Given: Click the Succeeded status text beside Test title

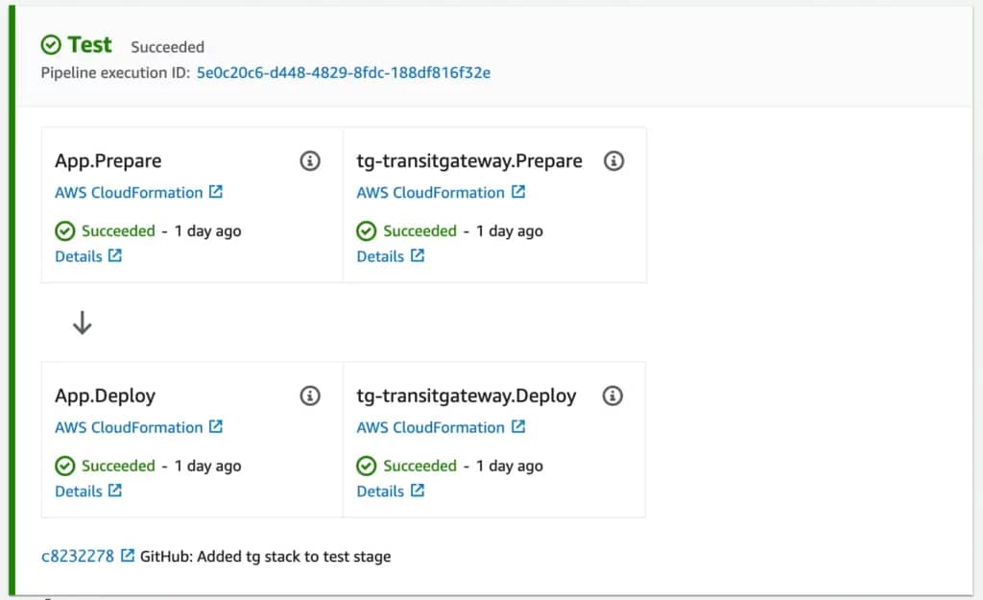Looking at the screenshot, I should (167, 47).
